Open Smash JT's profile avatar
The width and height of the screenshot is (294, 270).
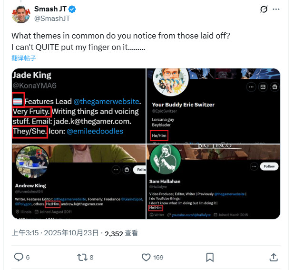click(x=20, y=15)
